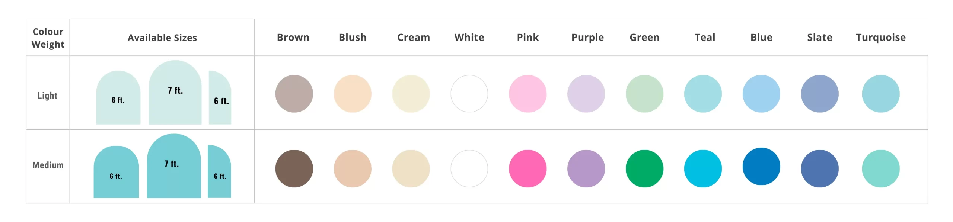Pick the Medium Pink colour swatch
This screenshot has width=953, height=222.
point(528,168)
